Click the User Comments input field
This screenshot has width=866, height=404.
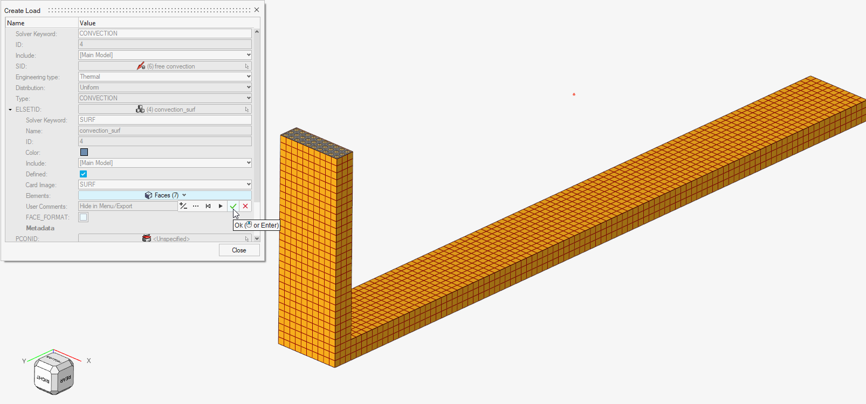tap(128, 206)
